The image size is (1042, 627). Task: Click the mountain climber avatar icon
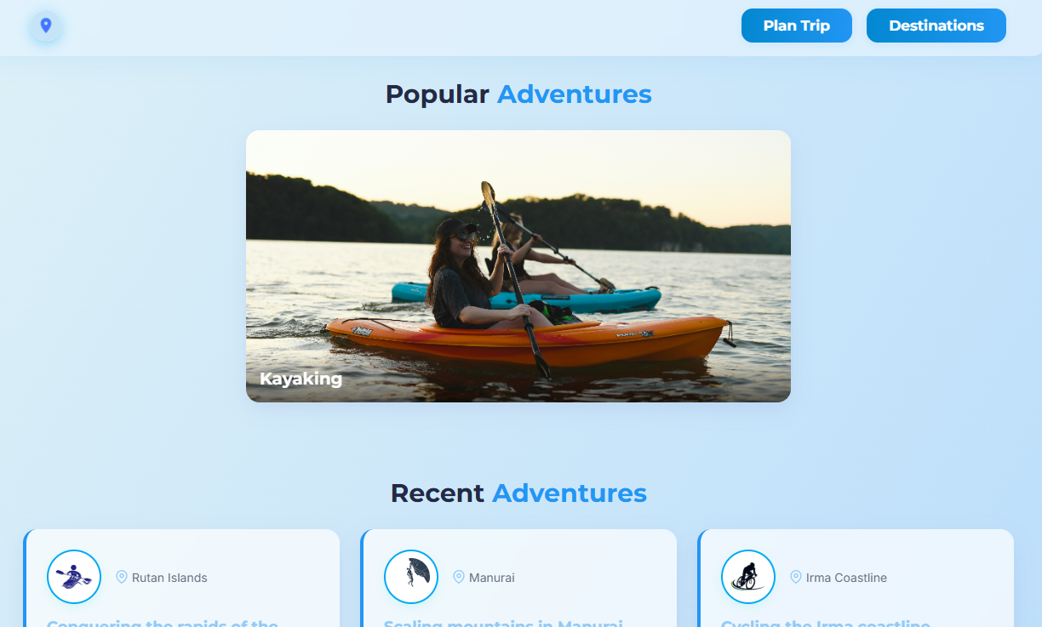411,577
